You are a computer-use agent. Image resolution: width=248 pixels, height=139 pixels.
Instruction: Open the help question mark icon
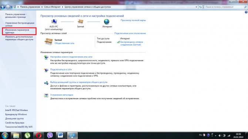pyautogui.click(x=246, y=12)
